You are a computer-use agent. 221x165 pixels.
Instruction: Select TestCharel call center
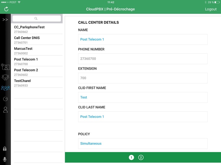pyautogui.click(x=38, y=83)
